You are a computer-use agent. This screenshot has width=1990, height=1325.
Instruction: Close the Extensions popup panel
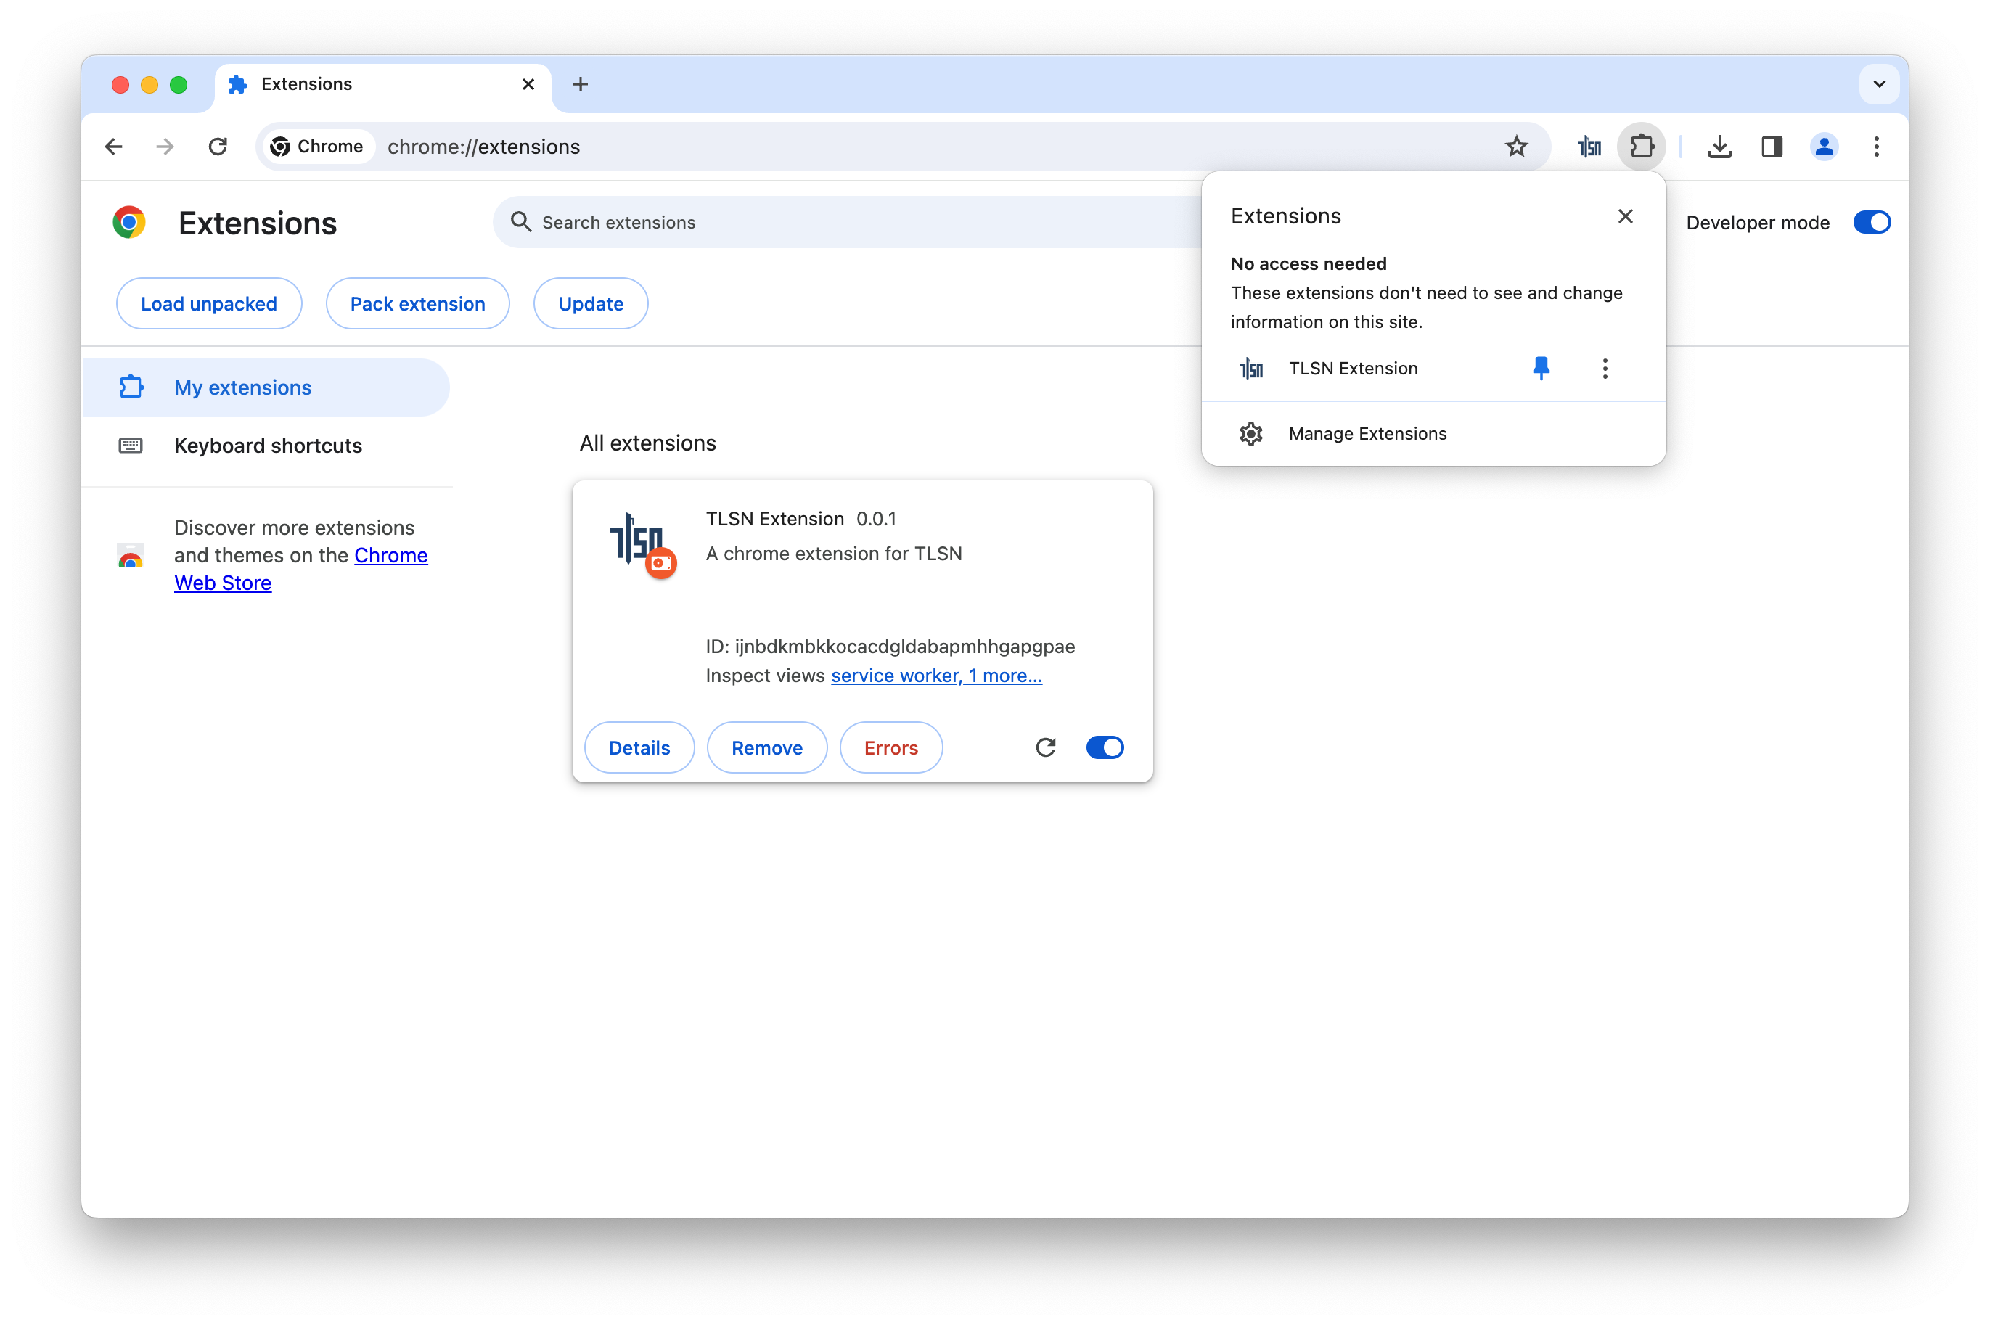(x=1624, y=216)
